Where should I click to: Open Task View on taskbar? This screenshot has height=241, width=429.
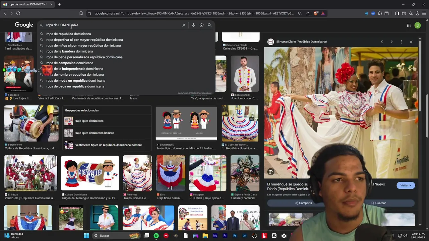(146, 236)
